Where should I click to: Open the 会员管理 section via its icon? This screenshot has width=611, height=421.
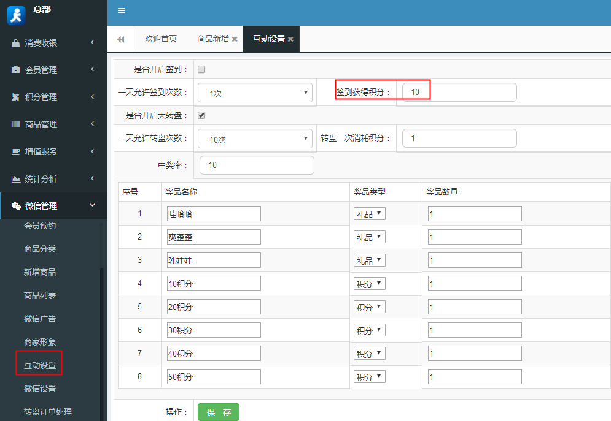[15, 69]
